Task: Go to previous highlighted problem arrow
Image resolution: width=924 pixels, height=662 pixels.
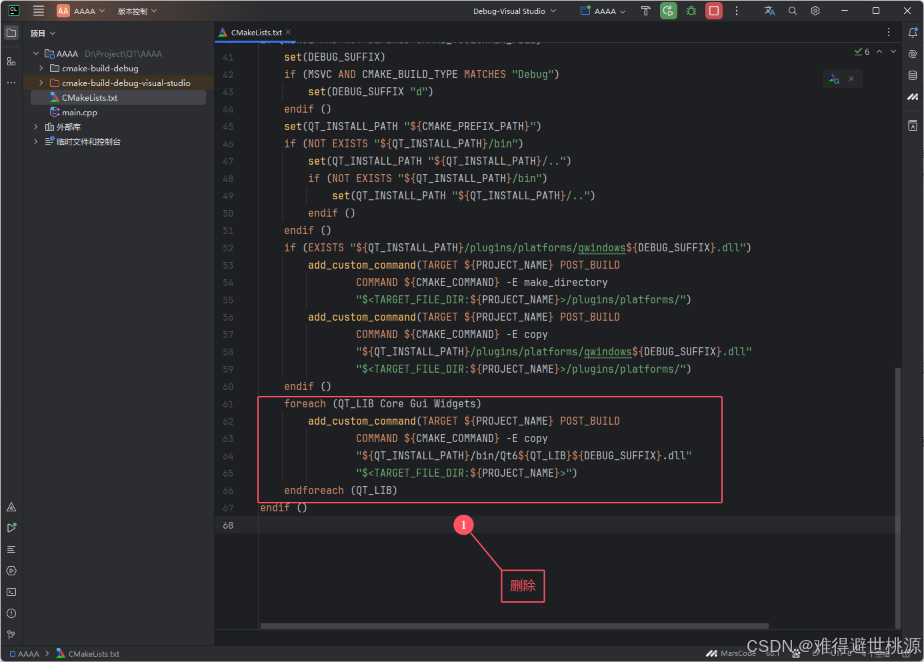Action: (879, 51)
